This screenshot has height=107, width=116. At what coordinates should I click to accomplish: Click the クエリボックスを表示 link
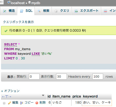[19, 22]
